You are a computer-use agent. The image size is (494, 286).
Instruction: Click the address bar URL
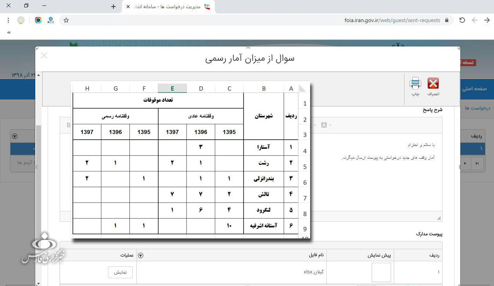392,20
